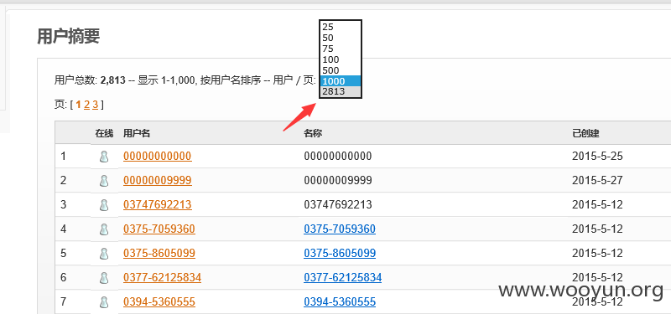
Task: Click name cell 00000000000 in row 1
Action: (338, 157)
